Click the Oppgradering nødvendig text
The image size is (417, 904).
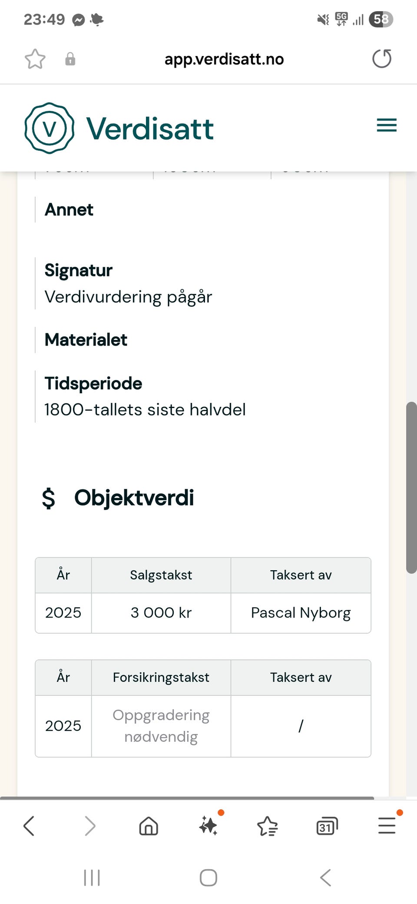tap(161, 726)
